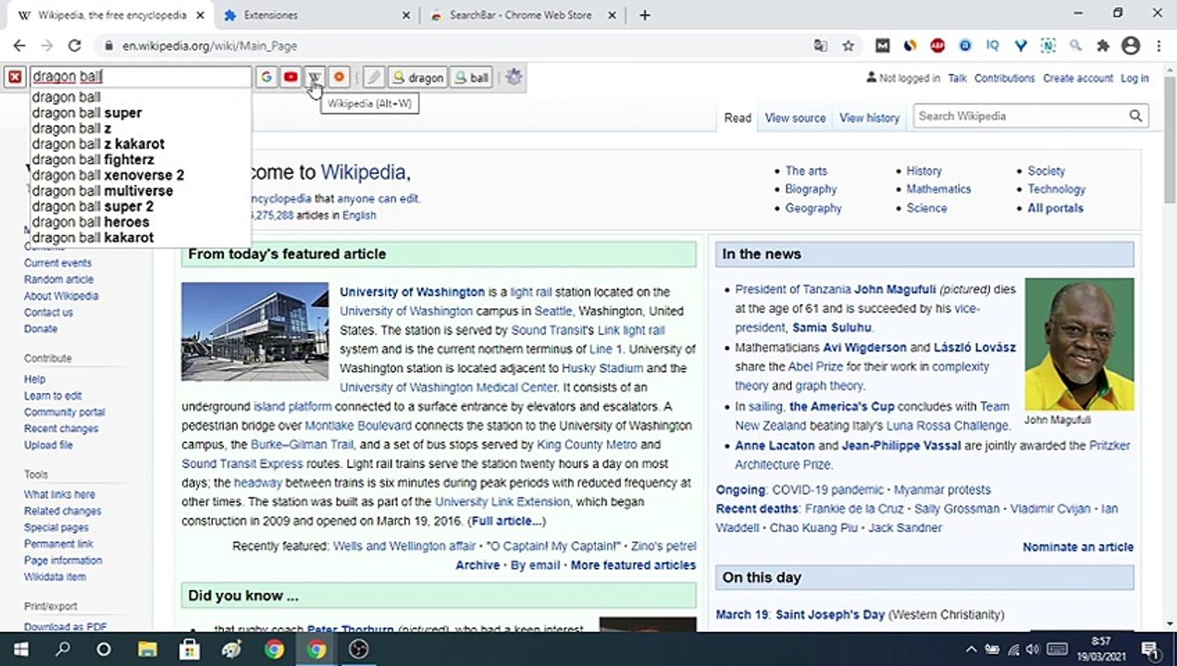Switch to the Extensiones browser tab
This screenshot has height=666, width=1177.
click(x=315, y=15)
